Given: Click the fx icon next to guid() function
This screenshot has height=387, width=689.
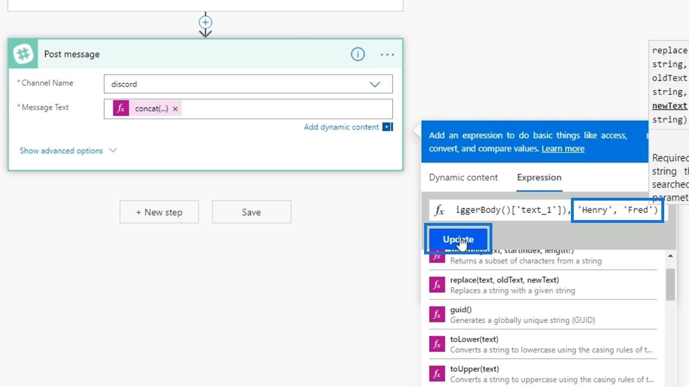Looking at the screenshot, I should click(x=437, y=314).
